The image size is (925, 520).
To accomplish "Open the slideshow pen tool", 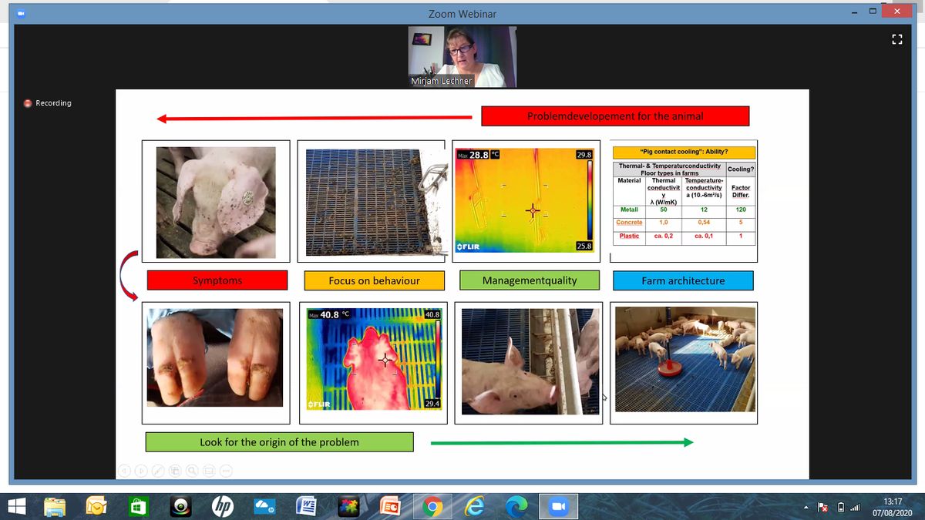I will [158, 471].
